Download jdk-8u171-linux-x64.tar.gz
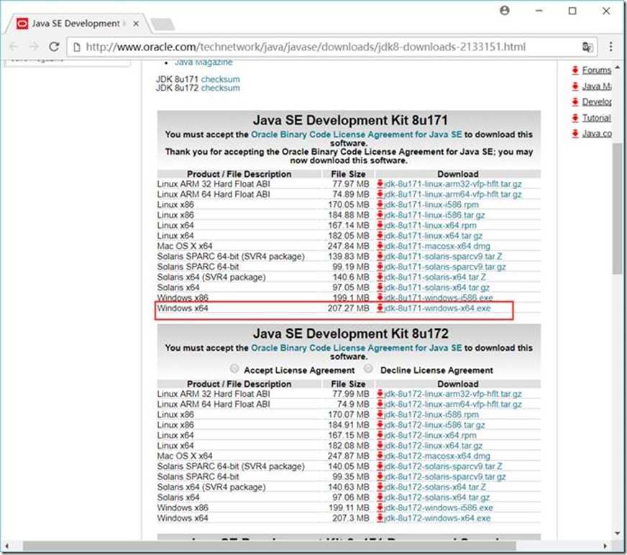This screenshot has width=627, height=555. (x=433, y=236)
